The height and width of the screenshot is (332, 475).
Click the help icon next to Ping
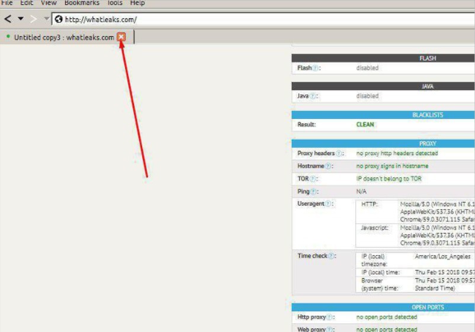click(314, 192)
